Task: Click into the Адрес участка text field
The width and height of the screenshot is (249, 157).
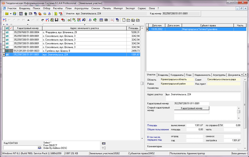Action: pos(203,97)
